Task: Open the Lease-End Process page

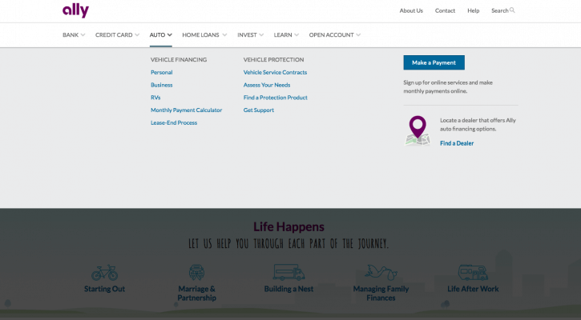Action: pyautogui.click(x=174, y=123)
